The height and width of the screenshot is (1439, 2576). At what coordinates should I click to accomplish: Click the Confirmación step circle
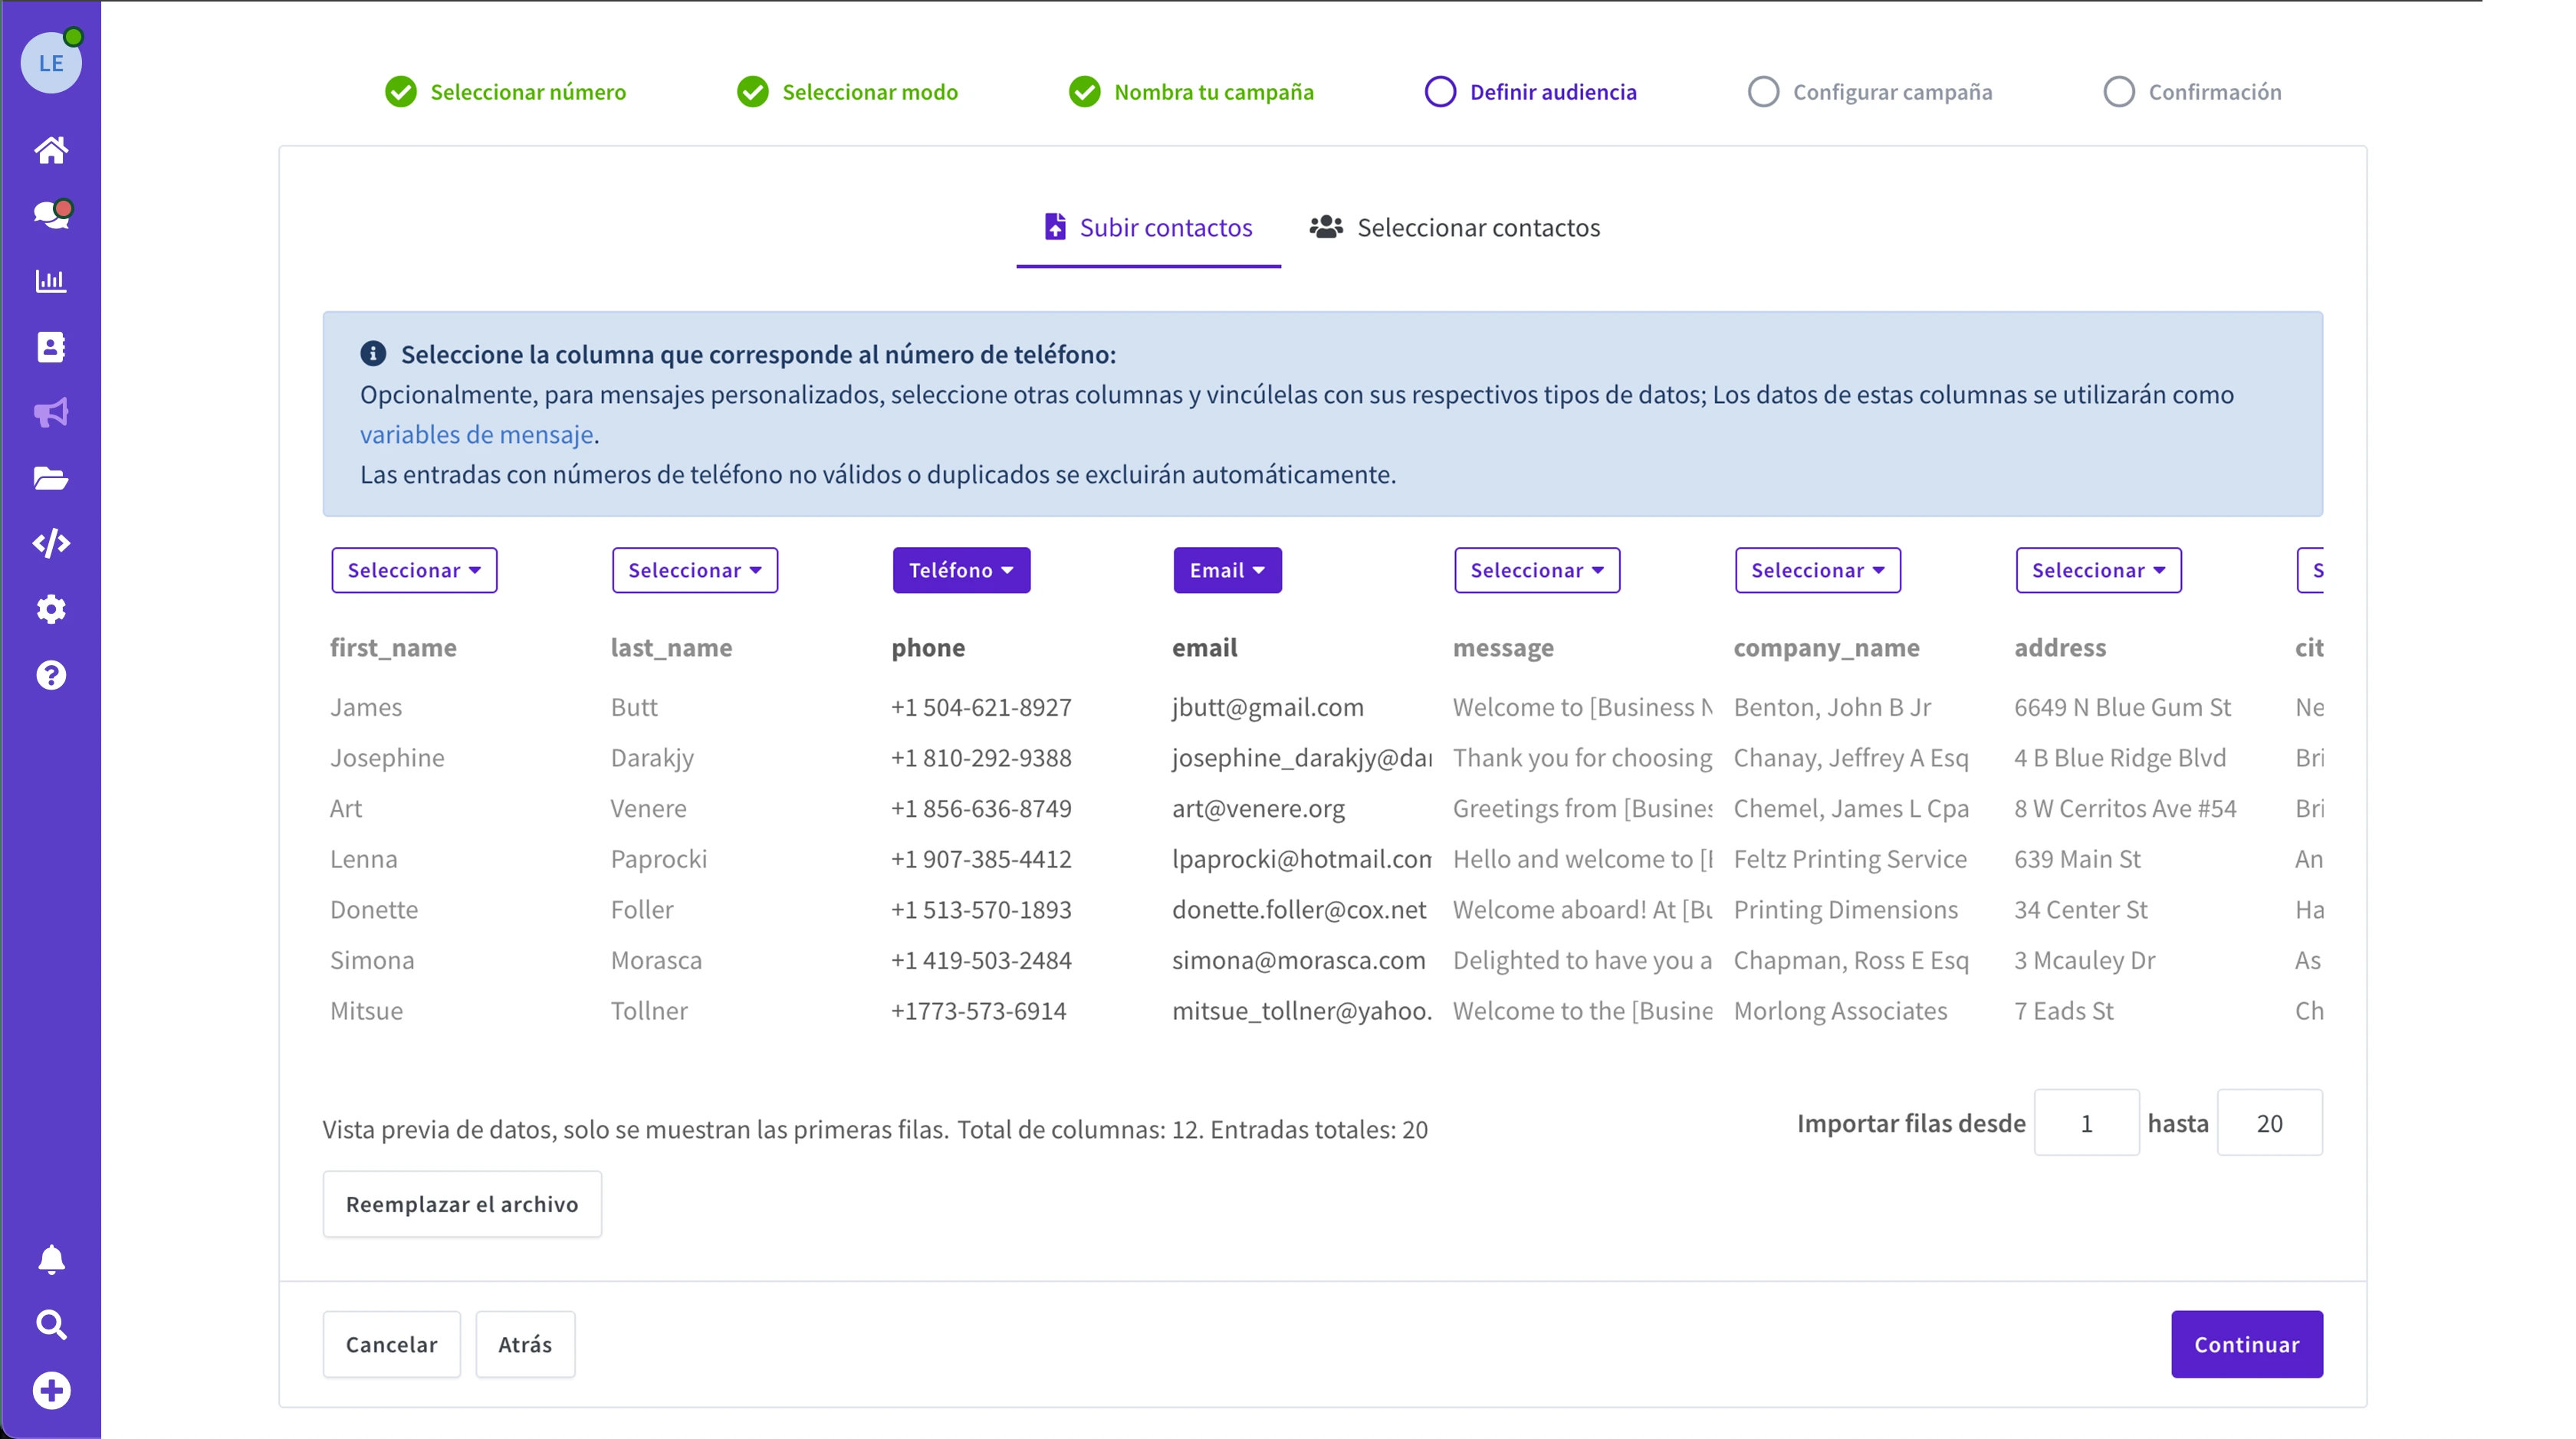point(2119,92)
